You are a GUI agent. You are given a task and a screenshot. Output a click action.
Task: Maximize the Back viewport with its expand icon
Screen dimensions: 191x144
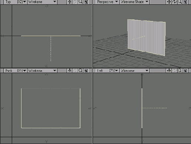point(86,71)
